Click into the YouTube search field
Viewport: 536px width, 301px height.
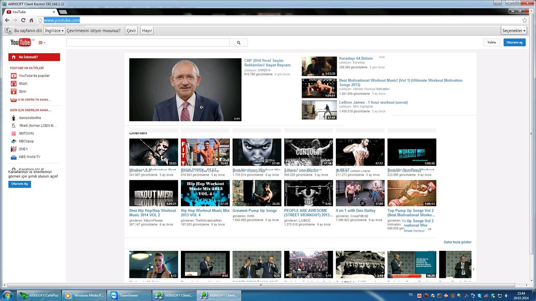click(x=148, y=43)
